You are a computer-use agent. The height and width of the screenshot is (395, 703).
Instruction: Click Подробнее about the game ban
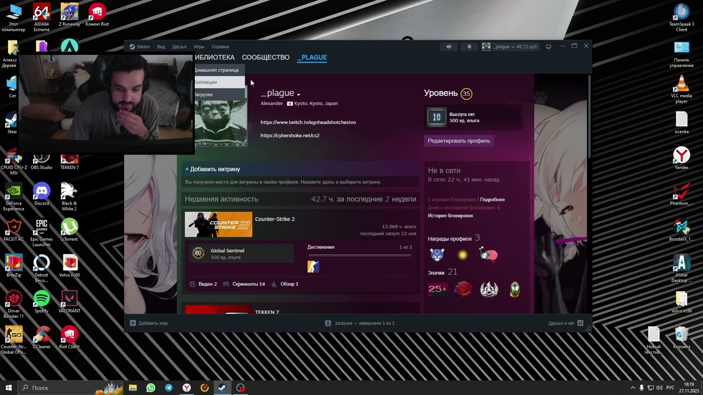(x=492, y=200)
